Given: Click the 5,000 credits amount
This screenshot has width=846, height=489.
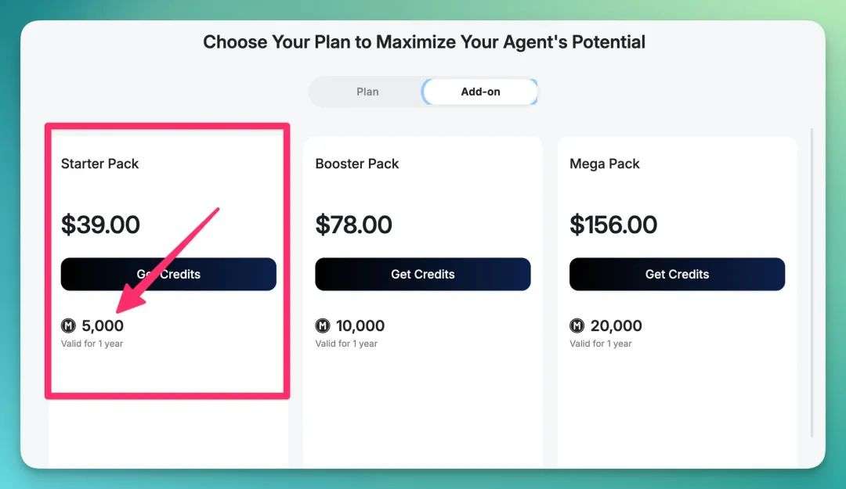Looking at the screenshot, I should click(x=103, y=325).
